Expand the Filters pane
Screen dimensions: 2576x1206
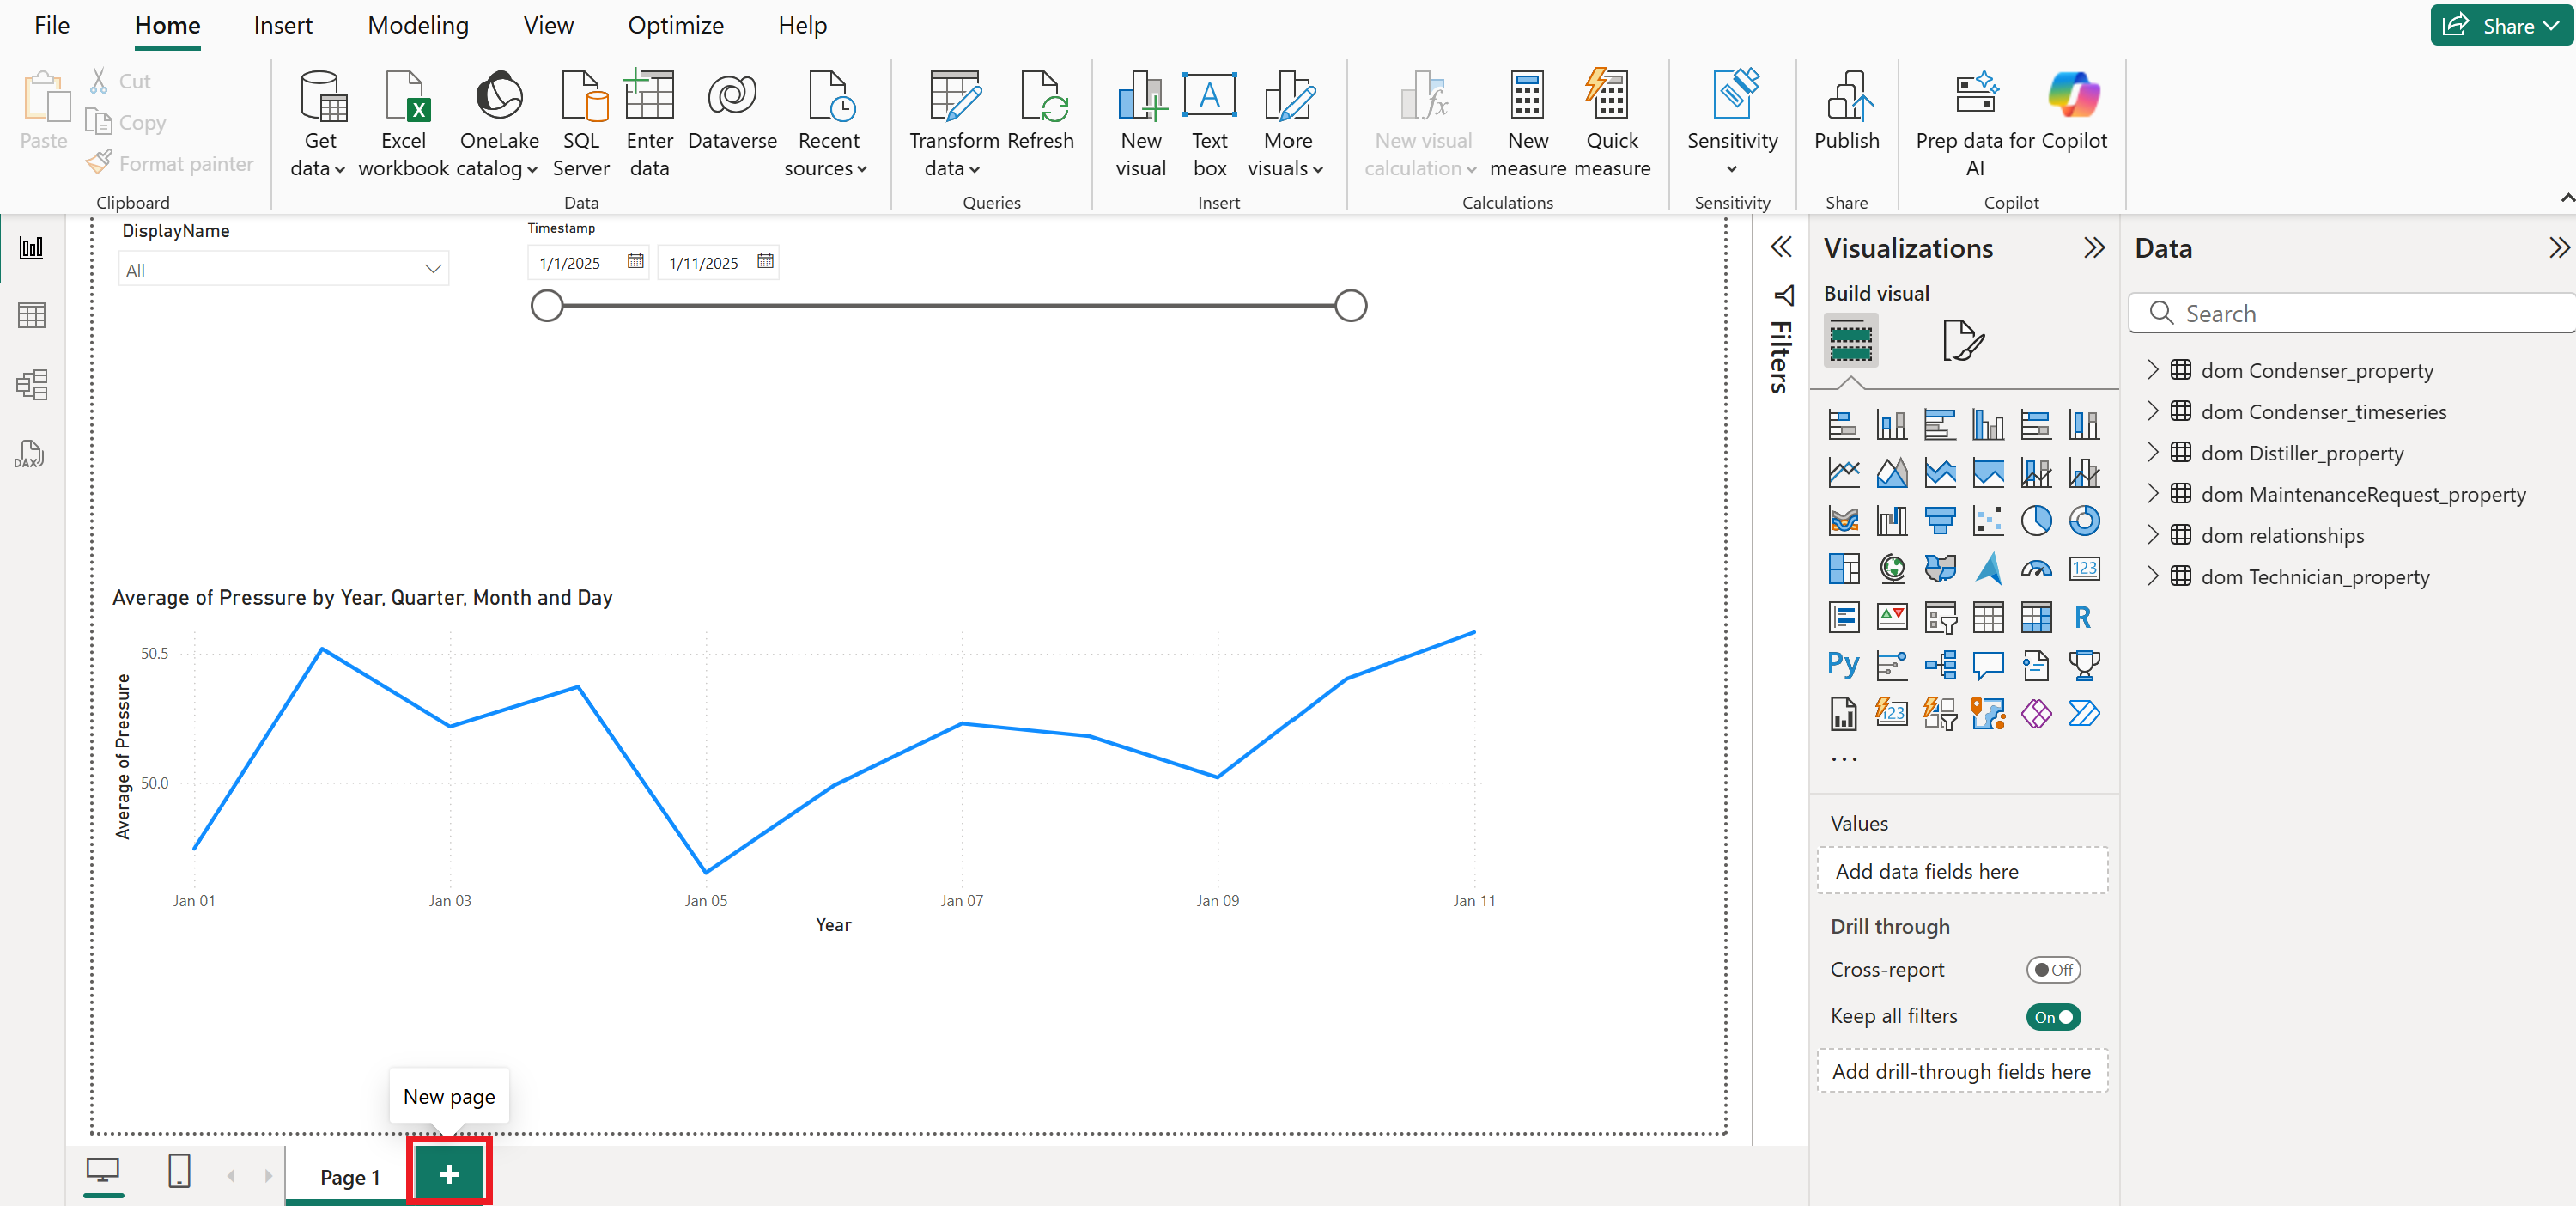click(1781, 247)
